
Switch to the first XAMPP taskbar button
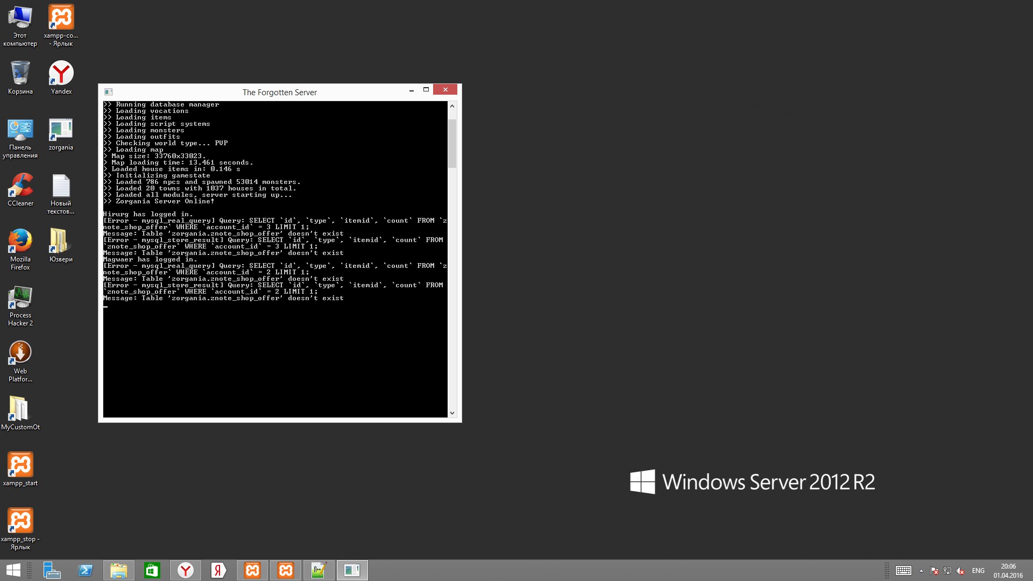tap(252, 570)
